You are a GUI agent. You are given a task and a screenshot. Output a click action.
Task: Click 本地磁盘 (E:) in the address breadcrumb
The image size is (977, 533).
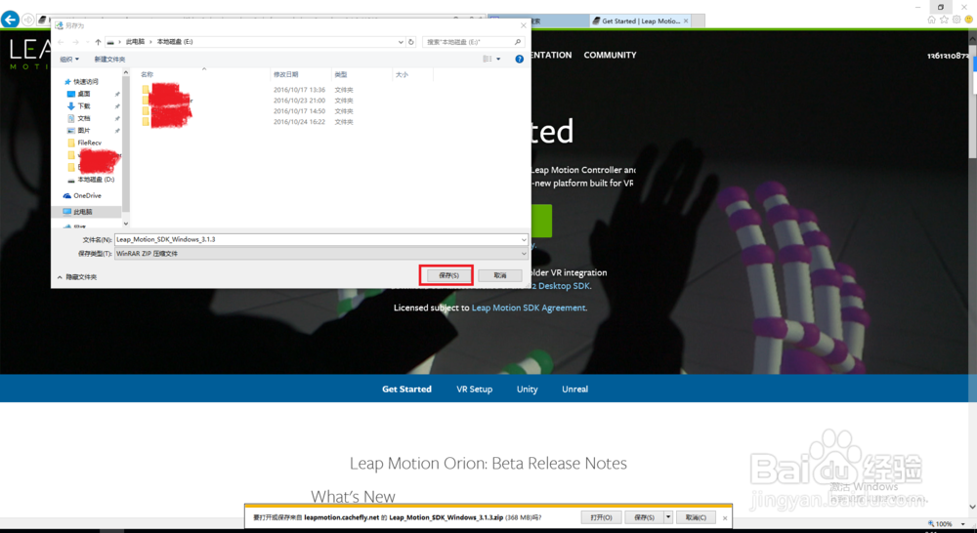point(175,42)
